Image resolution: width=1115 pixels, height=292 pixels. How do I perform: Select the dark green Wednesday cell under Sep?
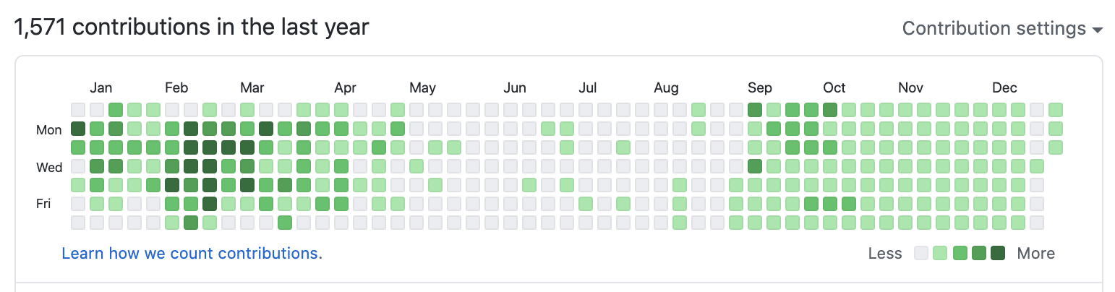[755, 166]
